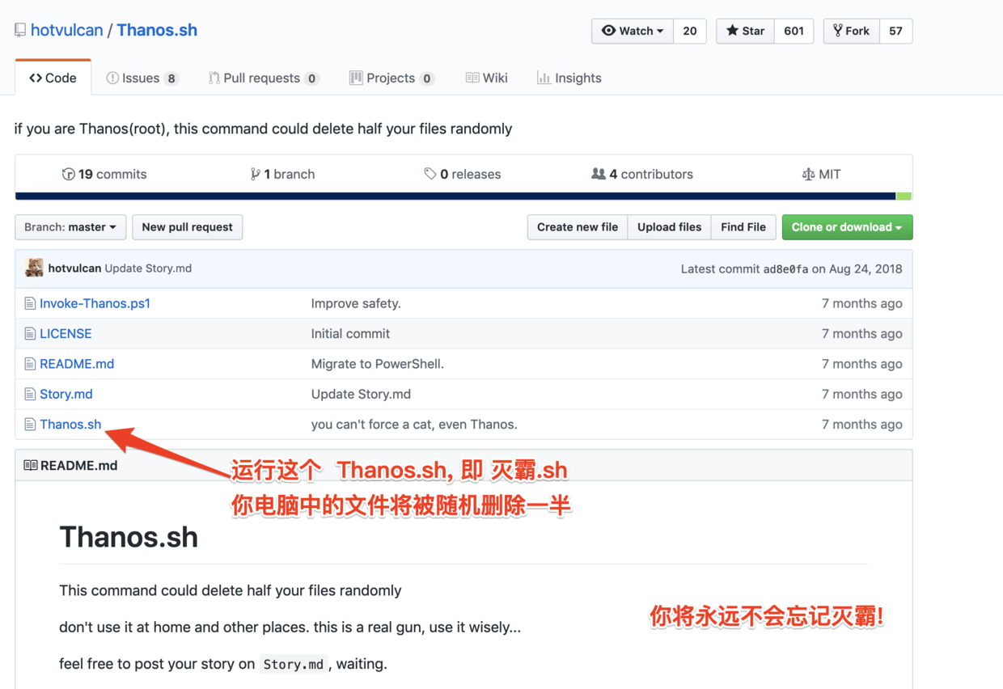1003x689 pixels.
Task: View the 57 forks count
Action: pos(895,31)
